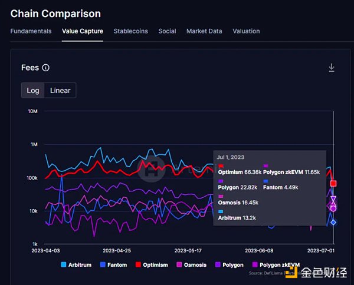Image resolution: width=354 pixels, height=285 pixels.
Task: Click Polygon zkEVM 11.65k tooltip value
Action: tap(291, 172)
